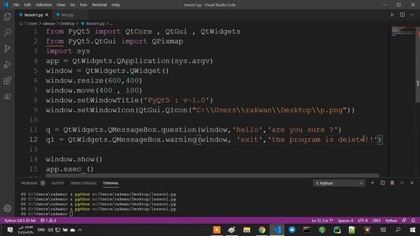420x236 pixels.
Task: Open the Explorer view in activity bar
Action: click(x=7, y=16)
